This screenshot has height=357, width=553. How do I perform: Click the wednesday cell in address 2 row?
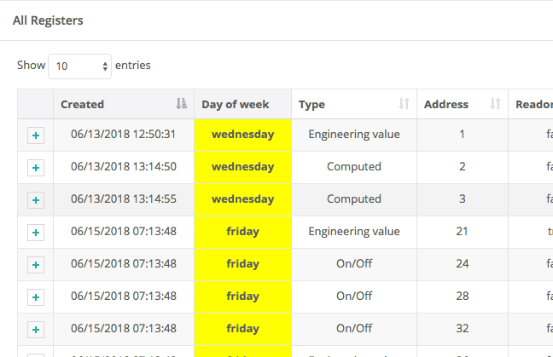pos(242,168)
